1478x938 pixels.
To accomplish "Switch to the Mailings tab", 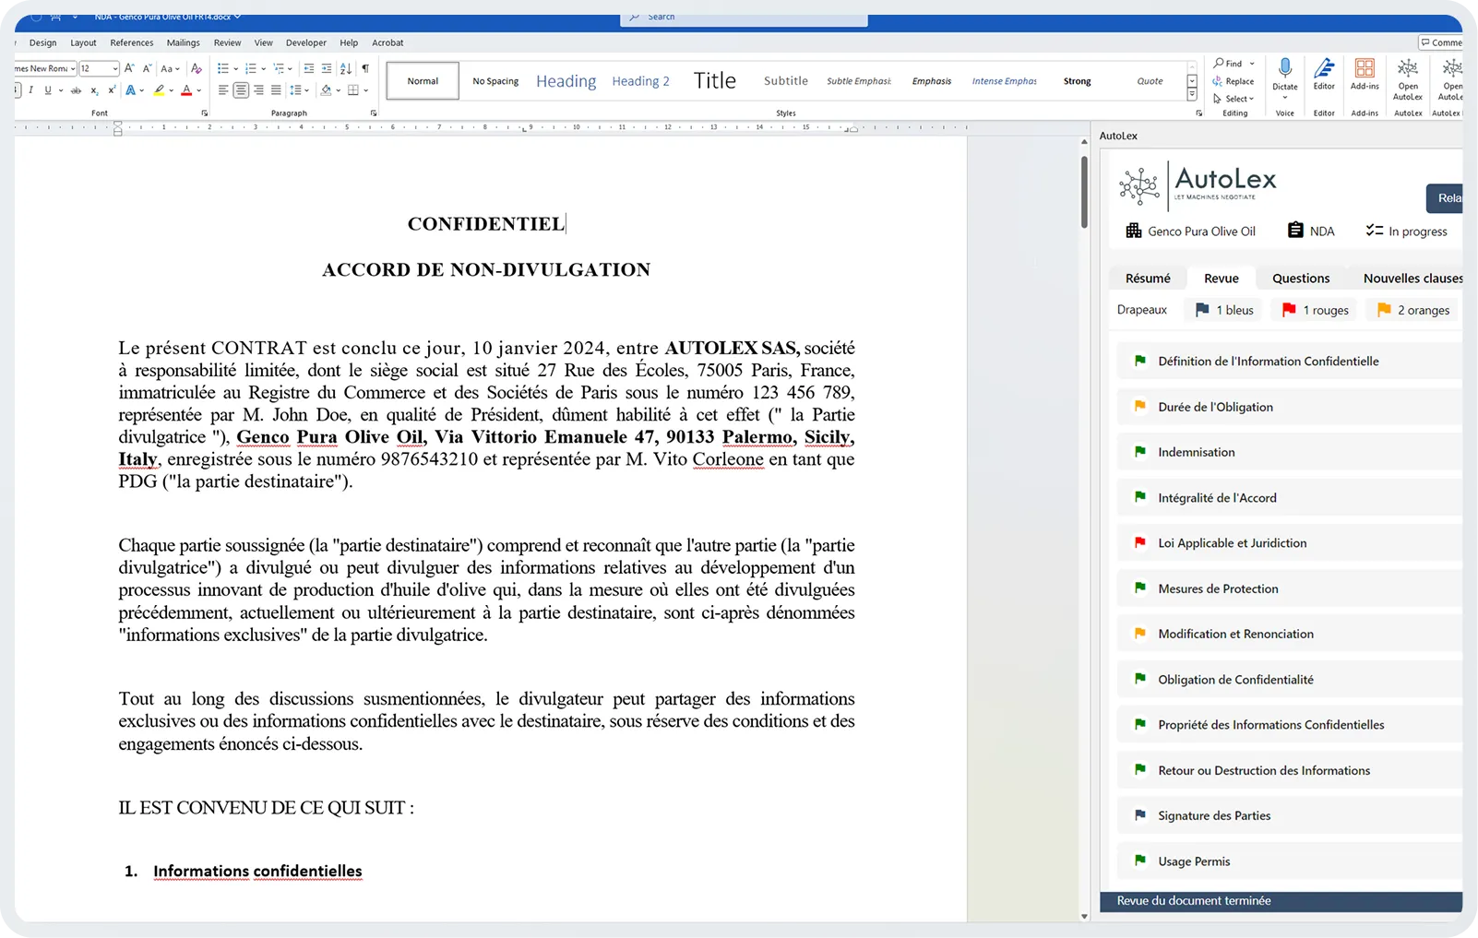I will point(183,42).
